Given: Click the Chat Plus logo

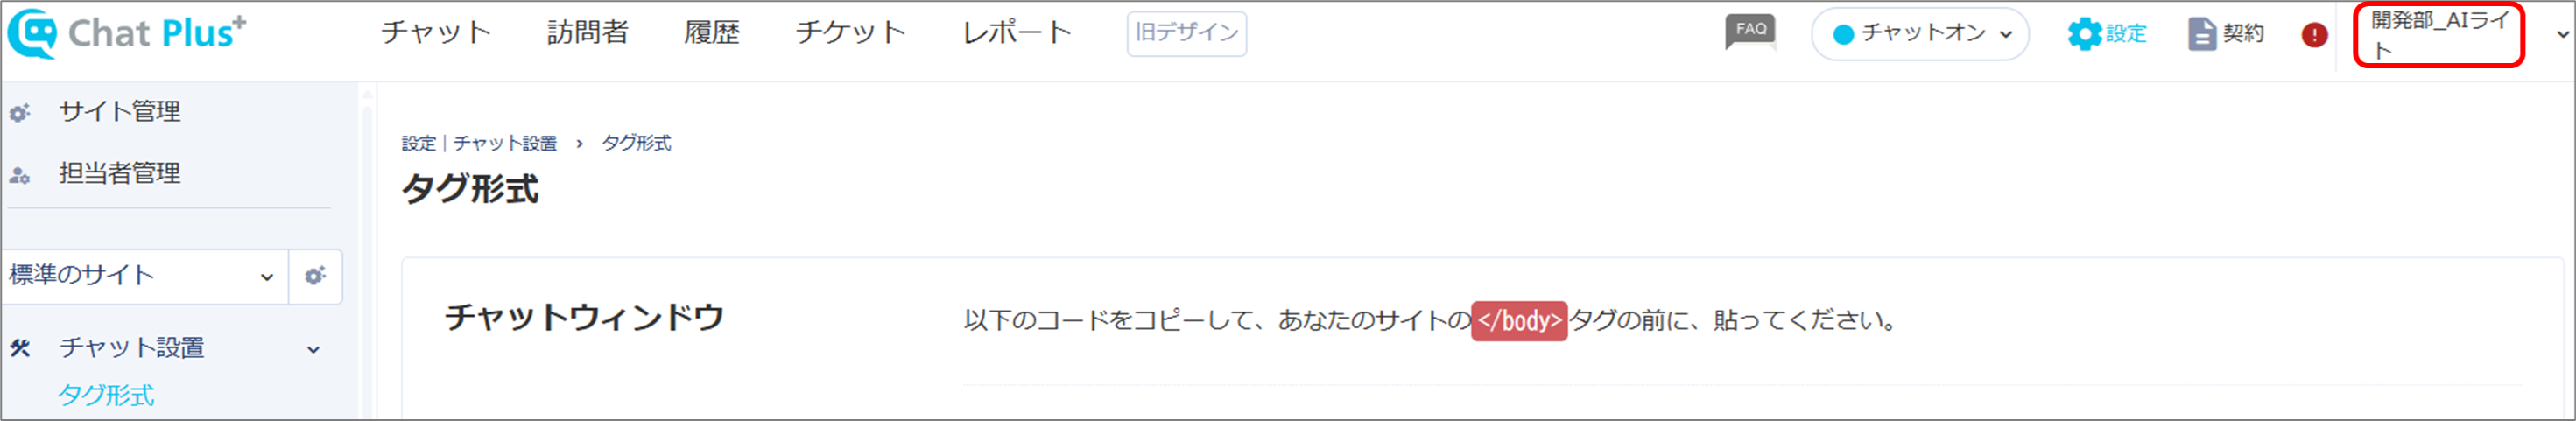Looking at the screenshot, I should tap(126, 33).
